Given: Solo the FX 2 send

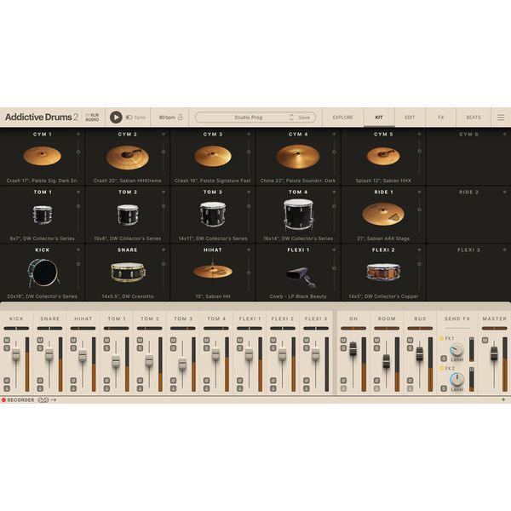Looking at the screenshot, I should click(x=444, y=388).
